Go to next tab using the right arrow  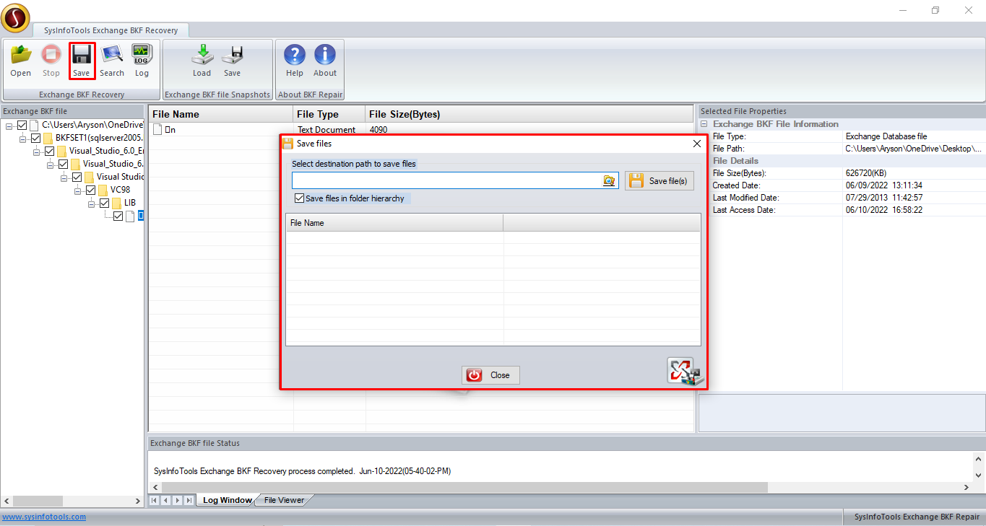click(x=178, y=500)
